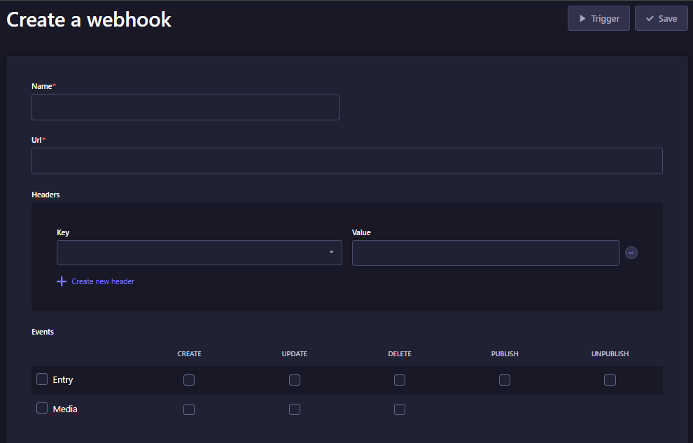Image resolution: width=693 pixels, height=443 pixels.
Task: Tick the Entry Publish event checkbox
Action: click(x=505, y=380)
